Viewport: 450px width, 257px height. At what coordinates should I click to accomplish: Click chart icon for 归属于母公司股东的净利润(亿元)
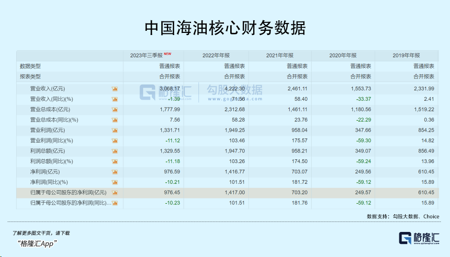pos(115,192)
